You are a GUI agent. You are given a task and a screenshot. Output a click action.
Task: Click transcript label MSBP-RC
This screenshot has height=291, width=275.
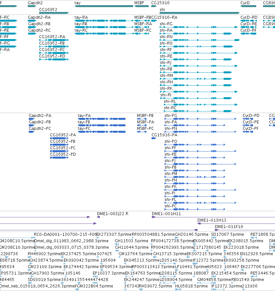tap(143, 30)
